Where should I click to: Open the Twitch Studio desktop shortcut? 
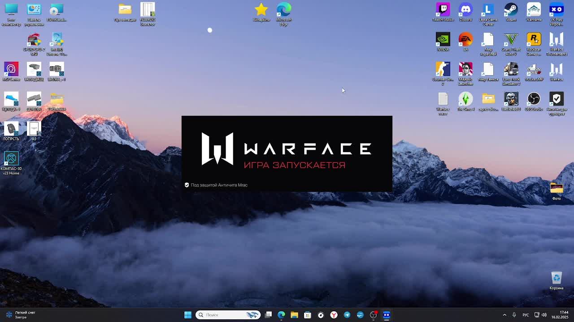443,12
